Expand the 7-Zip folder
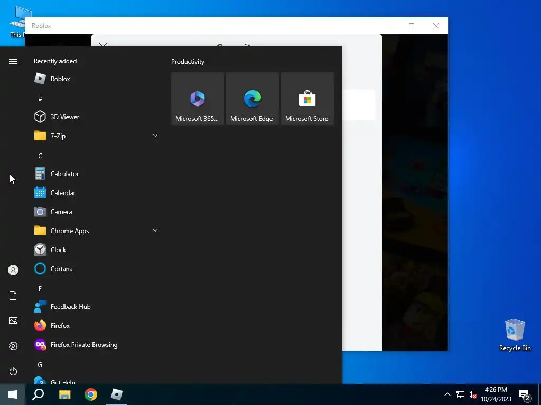Screen dimensions: 541x405 [x=96, y=136]
